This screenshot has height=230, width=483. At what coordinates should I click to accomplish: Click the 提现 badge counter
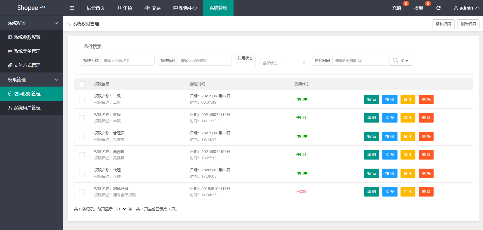click(428, 4)
